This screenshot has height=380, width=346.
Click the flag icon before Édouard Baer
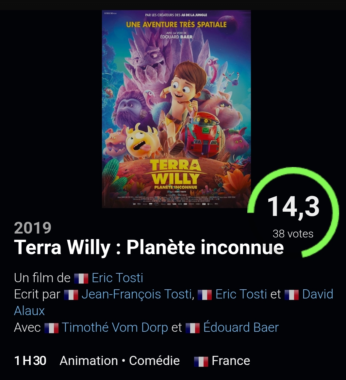point(193,328)
